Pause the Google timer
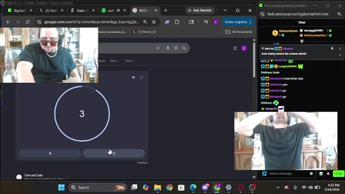This screenshot has width=345, height=194. 50,153
